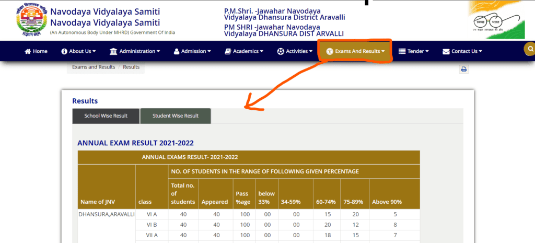The width and height of the screenshot is (535, 243).
Task: Click the printer icon to print page
Action: click(464, 70)
